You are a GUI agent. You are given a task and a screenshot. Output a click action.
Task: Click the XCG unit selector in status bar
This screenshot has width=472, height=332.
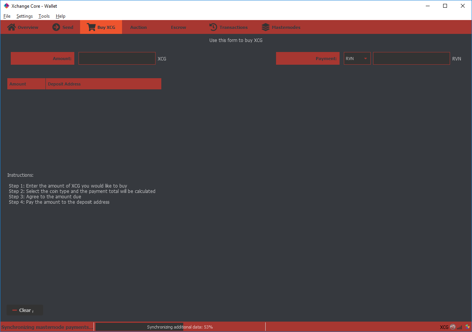point(444,327)
